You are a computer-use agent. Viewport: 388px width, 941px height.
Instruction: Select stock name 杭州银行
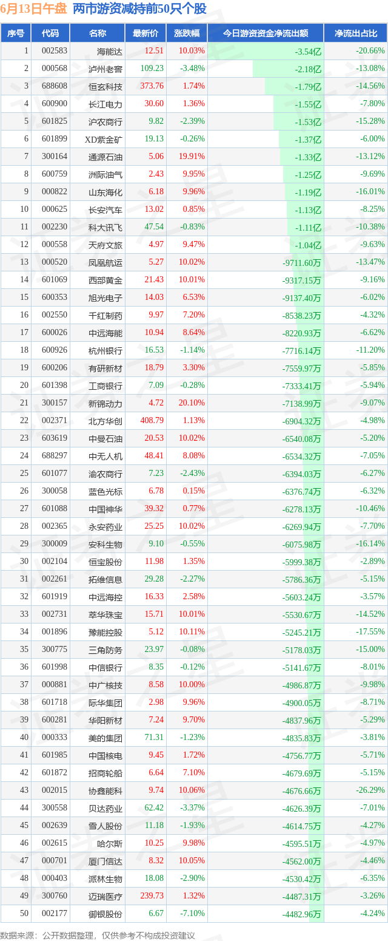point(105,351)
